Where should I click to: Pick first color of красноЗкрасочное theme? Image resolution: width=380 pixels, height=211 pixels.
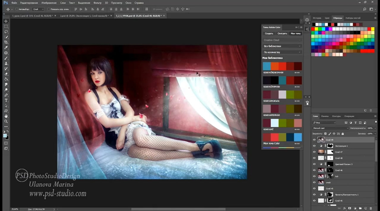(x=267, y=66)
